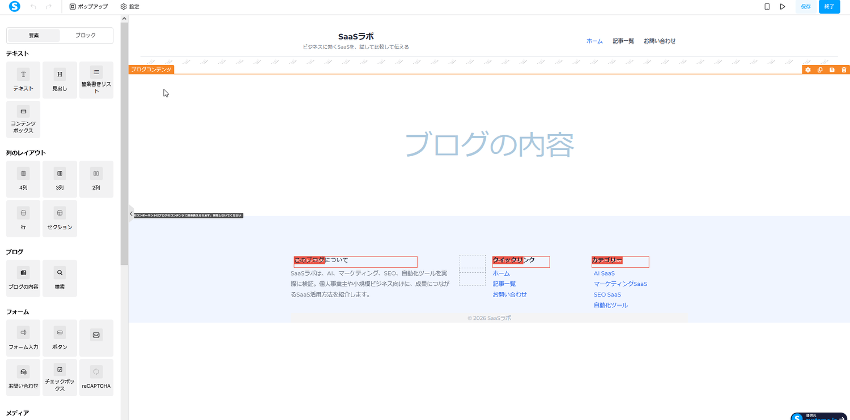Switch to mobile device preview

point(767,7)
